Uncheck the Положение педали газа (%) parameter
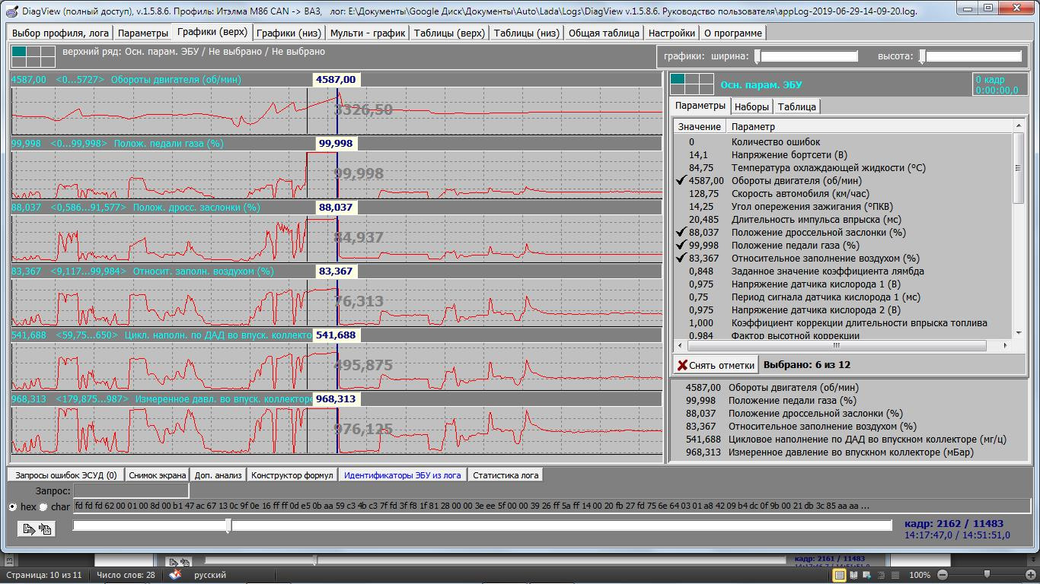 click(x=681, y=246)
